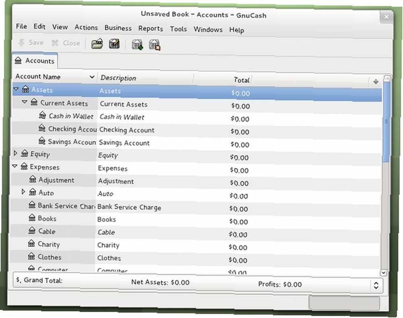Screen dimensions: 403x318
Task: Click the bank icon beside Assets
Action: tap(25, 89)
